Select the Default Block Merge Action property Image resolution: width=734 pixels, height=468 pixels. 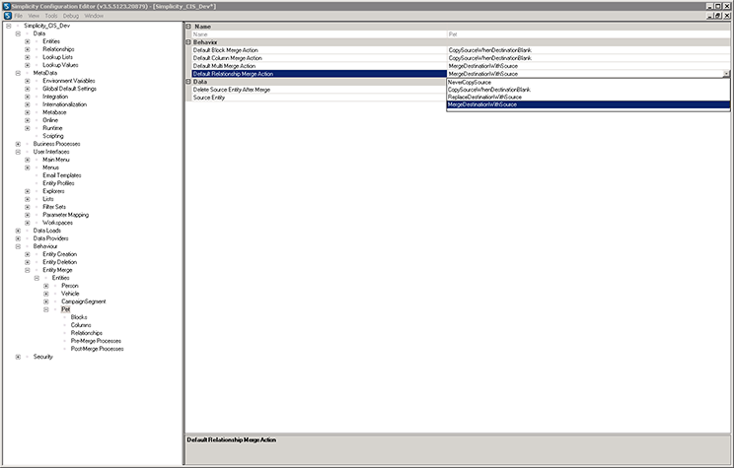pyautogui.click(x=320, y=50)
